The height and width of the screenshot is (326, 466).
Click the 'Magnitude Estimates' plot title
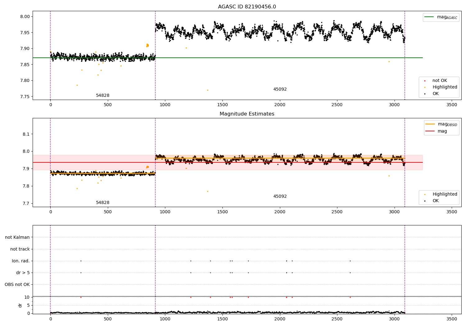247,114
